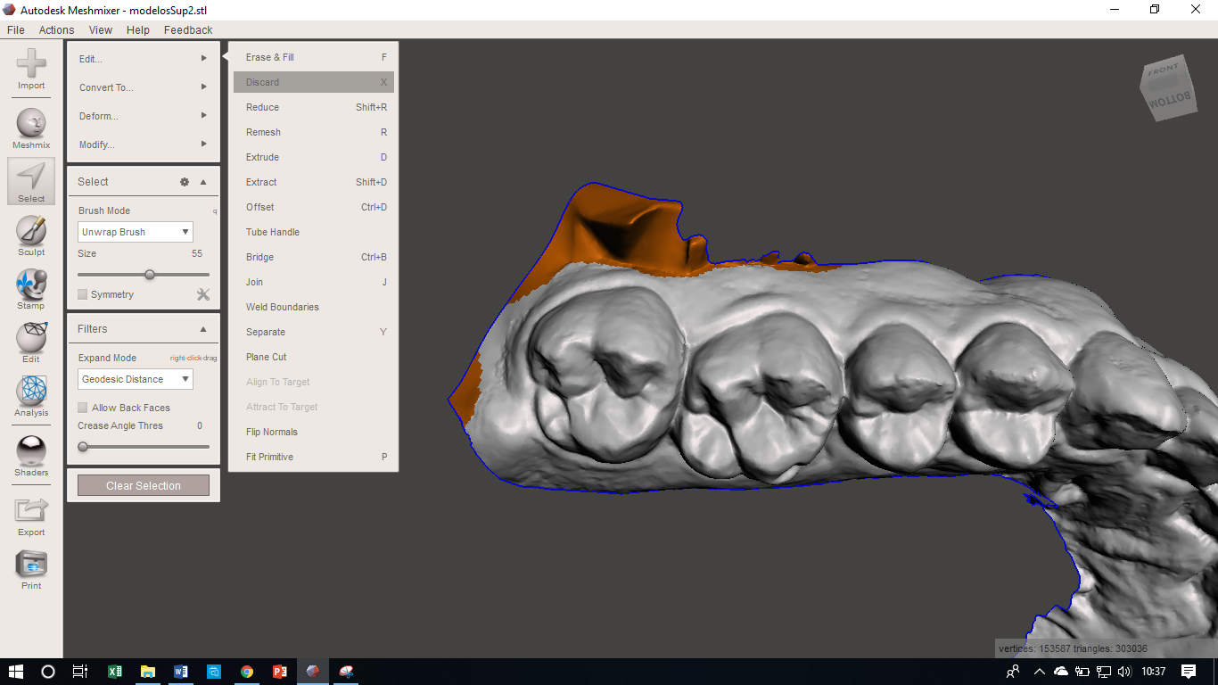
Task: Choose Reduce from the Edit submenu
Action: (314, 107)
